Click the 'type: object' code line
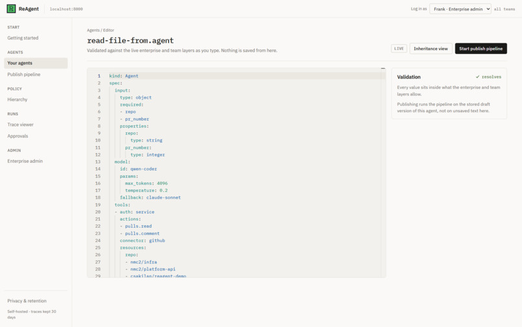 [136, 97]
